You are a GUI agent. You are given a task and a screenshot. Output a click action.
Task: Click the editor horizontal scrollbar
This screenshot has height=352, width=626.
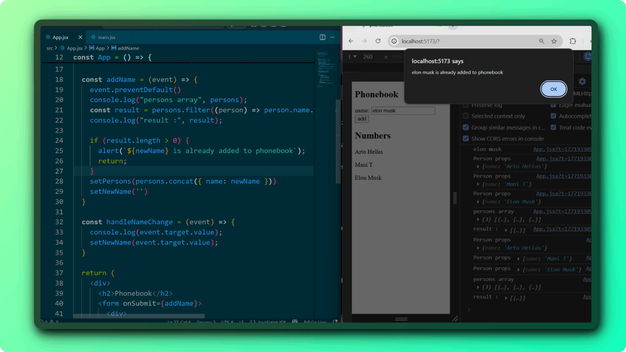click(x=139, y=316)
